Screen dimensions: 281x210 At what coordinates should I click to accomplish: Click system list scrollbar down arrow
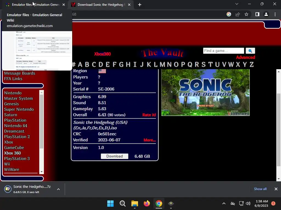point(42,172)
